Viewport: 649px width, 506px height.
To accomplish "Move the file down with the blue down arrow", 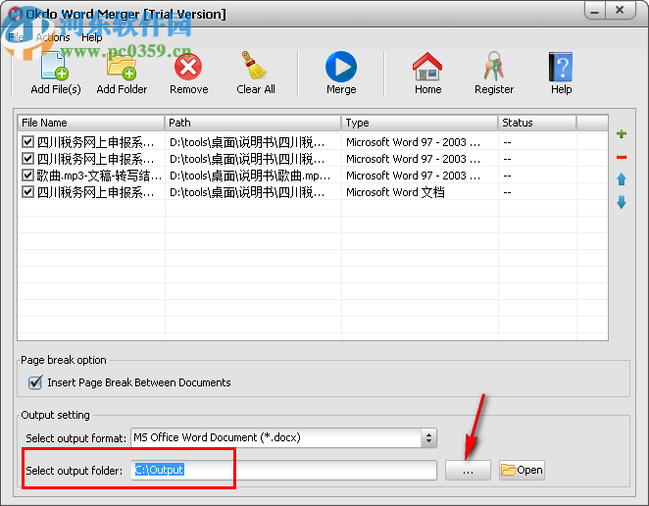I will click(x=622, y=202).
